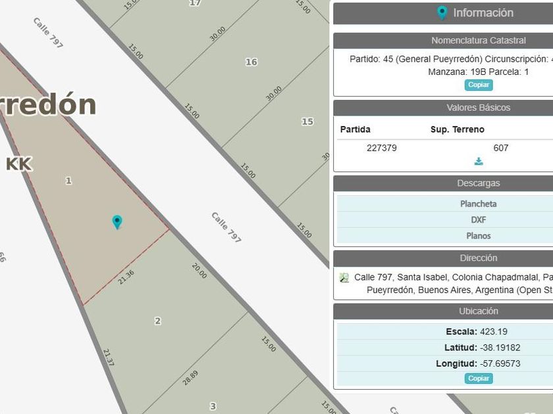
Task: Click the teal location pin on parcel 1
Action: point(117,222)
